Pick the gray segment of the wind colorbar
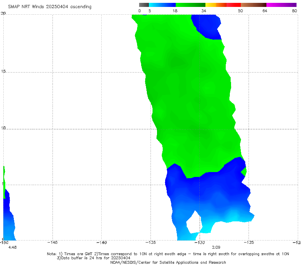This screenshot has height=265, width=301. click(x=144, y=5)
